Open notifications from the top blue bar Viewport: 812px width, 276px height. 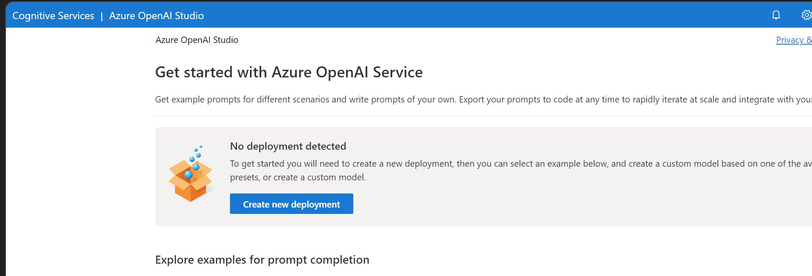776,15
